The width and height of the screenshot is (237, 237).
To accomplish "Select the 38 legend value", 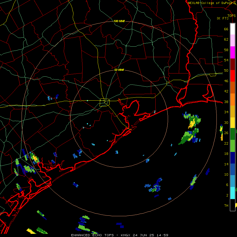I will pyautogui.click(x=226, y=102).
